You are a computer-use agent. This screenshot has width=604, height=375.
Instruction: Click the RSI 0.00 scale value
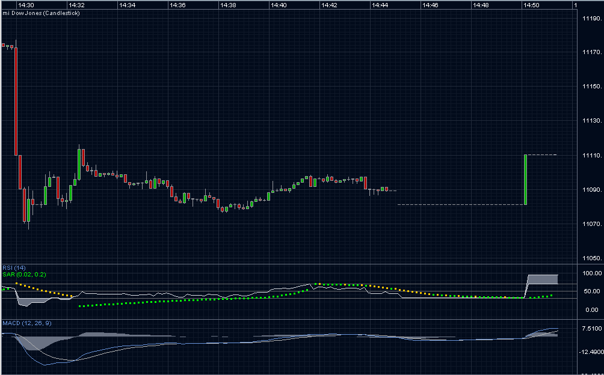point(592,309)
